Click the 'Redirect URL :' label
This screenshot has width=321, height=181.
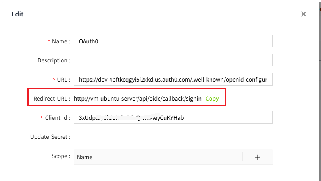coord(52,99)
